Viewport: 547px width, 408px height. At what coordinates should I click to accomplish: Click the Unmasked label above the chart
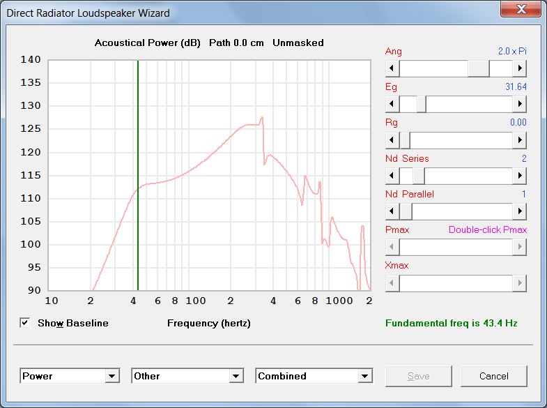298,43
